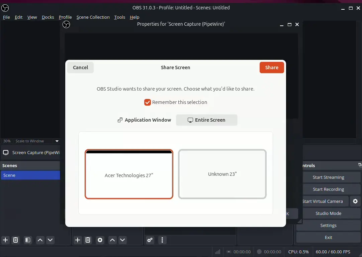Image resolution: width=362 pixels, height=257 pixels.
Task: Open the Scene Collection menu
Action: [93, 17]
